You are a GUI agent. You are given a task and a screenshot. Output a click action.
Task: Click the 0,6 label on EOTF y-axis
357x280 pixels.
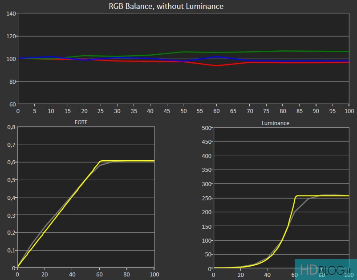click(x=11, y=162)
